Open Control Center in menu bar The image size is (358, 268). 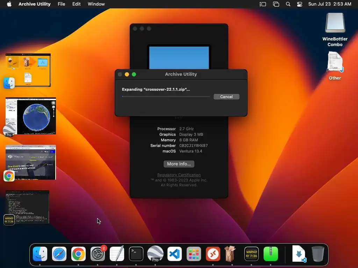coord(300,4)
